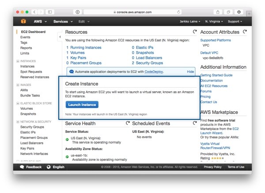Open the Edit dropdown menu
Screen dimensions: 265x193
tap(84, 22)
